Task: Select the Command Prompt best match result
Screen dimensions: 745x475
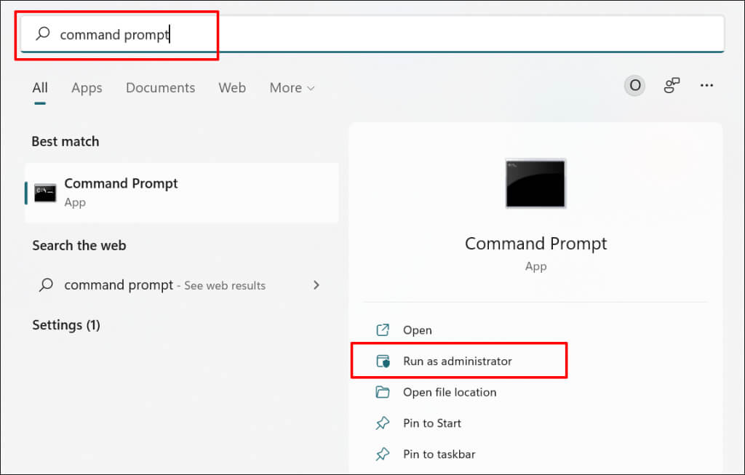Action: pos(182,193)
